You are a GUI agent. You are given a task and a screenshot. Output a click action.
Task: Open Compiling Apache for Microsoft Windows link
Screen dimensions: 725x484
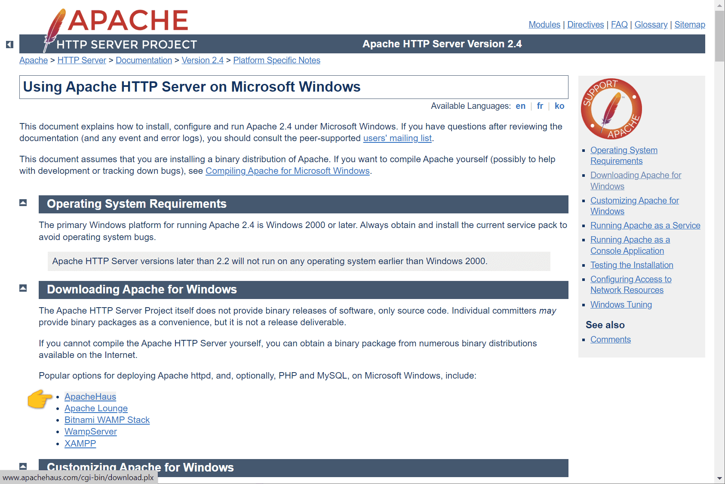(288, 171)
